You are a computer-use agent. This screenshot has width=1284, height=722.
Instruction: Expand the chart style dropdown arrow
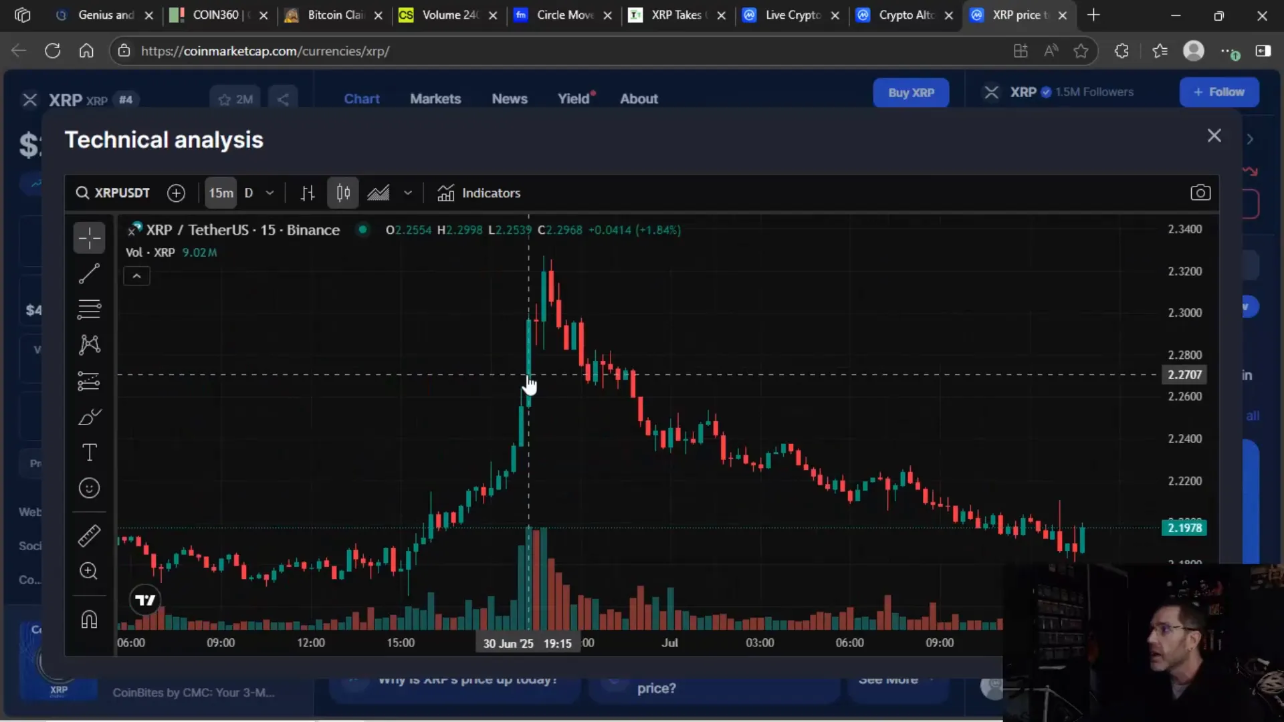pos(408,193)
